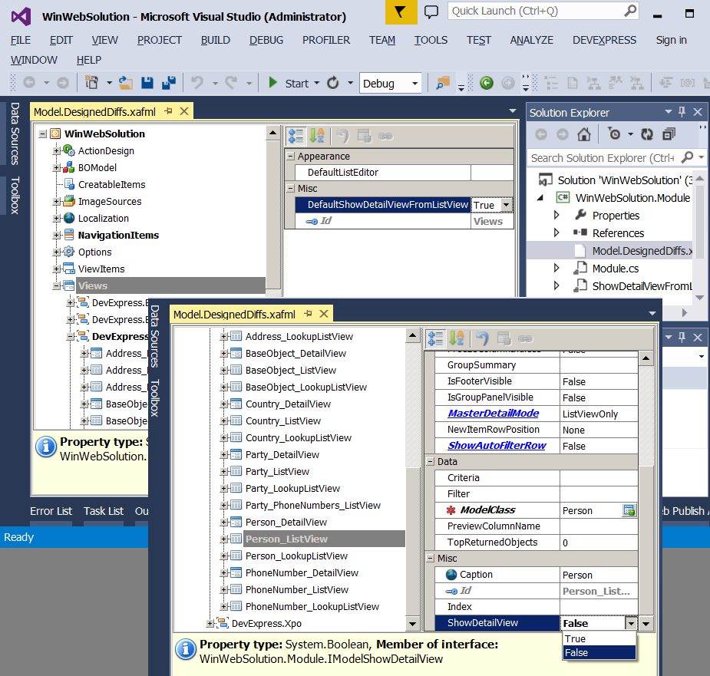Click the Solution Explorer search magnifier
This screenshot has width=710, height=676.
coord(688,157)
